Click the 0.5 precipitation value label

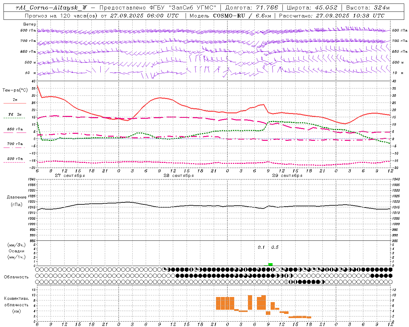click(275, 247)
